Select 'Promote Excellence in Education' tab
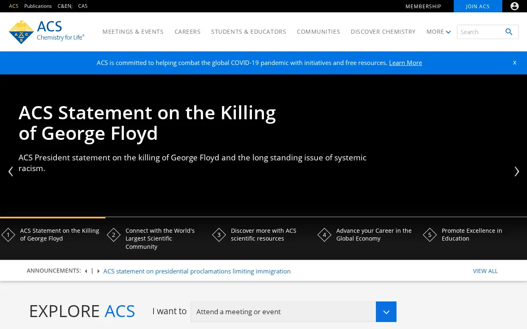This screenshot has height=329, width=527. click(x=474, y=239)
